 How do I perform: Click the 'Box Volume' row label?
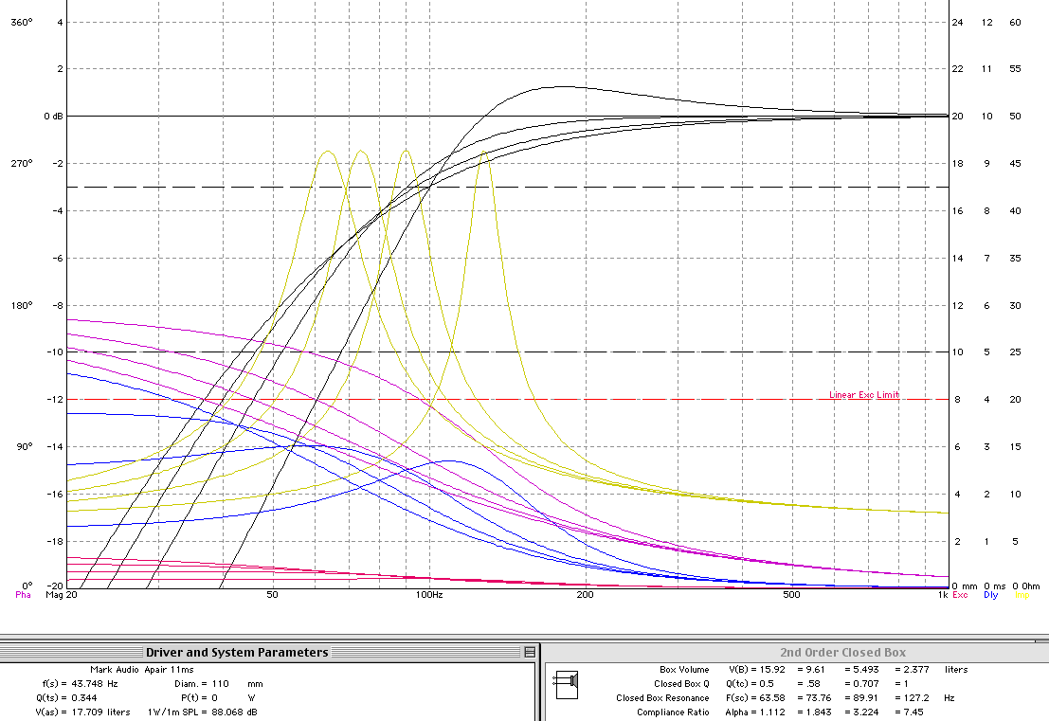coord(684,670)
